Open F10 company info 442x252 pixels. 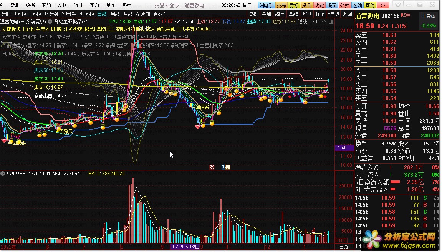307,14
